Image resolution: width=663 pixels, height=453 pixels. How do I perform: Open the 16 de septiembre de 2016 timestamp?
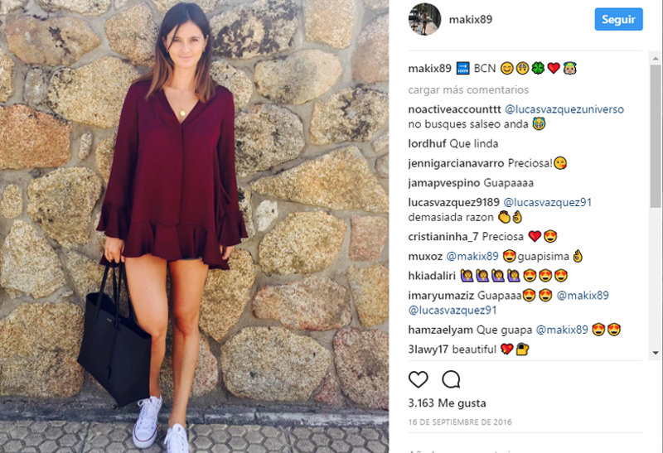pos(460,422)
